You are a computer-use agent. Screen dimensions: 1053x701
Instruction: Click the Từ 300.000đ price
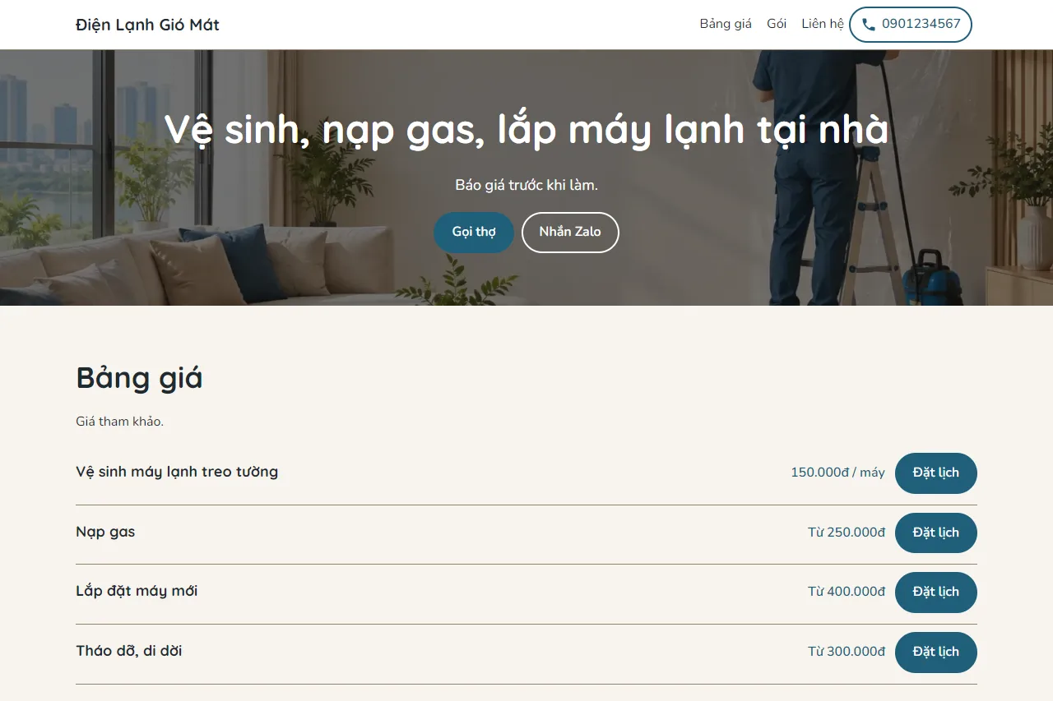(x=847, y=652)
